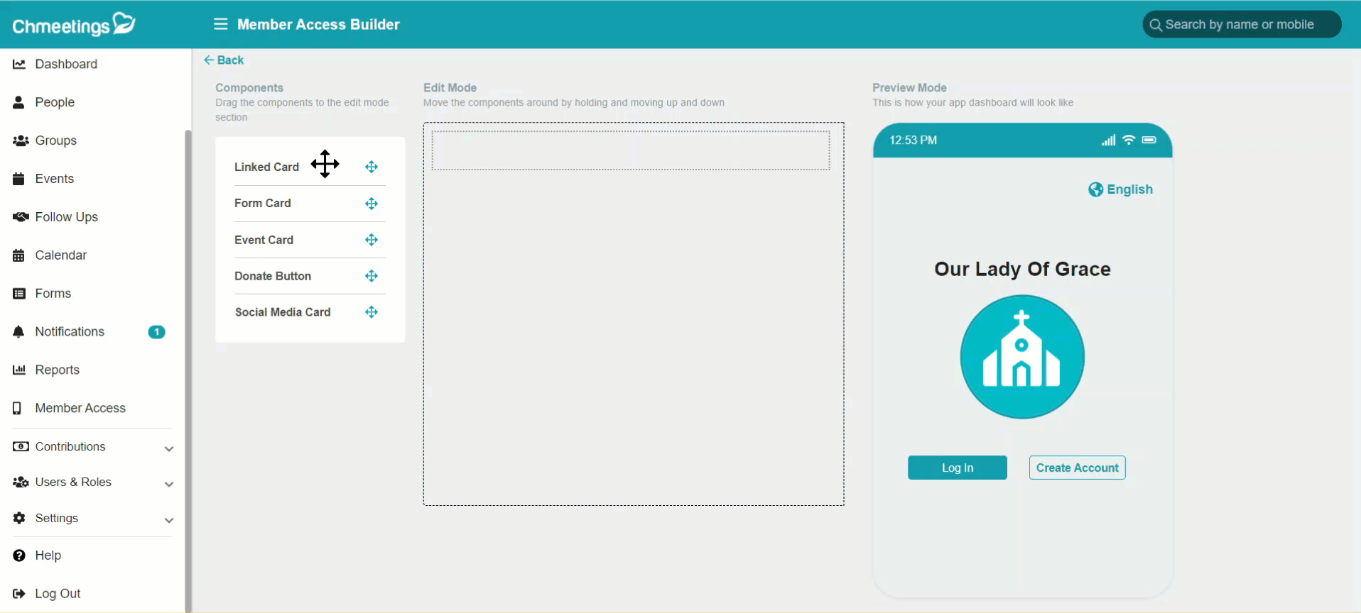The width and height of the screenshot is (1361, 613).
Task: Select the Social Media Card label
Action: pos(283,312)
